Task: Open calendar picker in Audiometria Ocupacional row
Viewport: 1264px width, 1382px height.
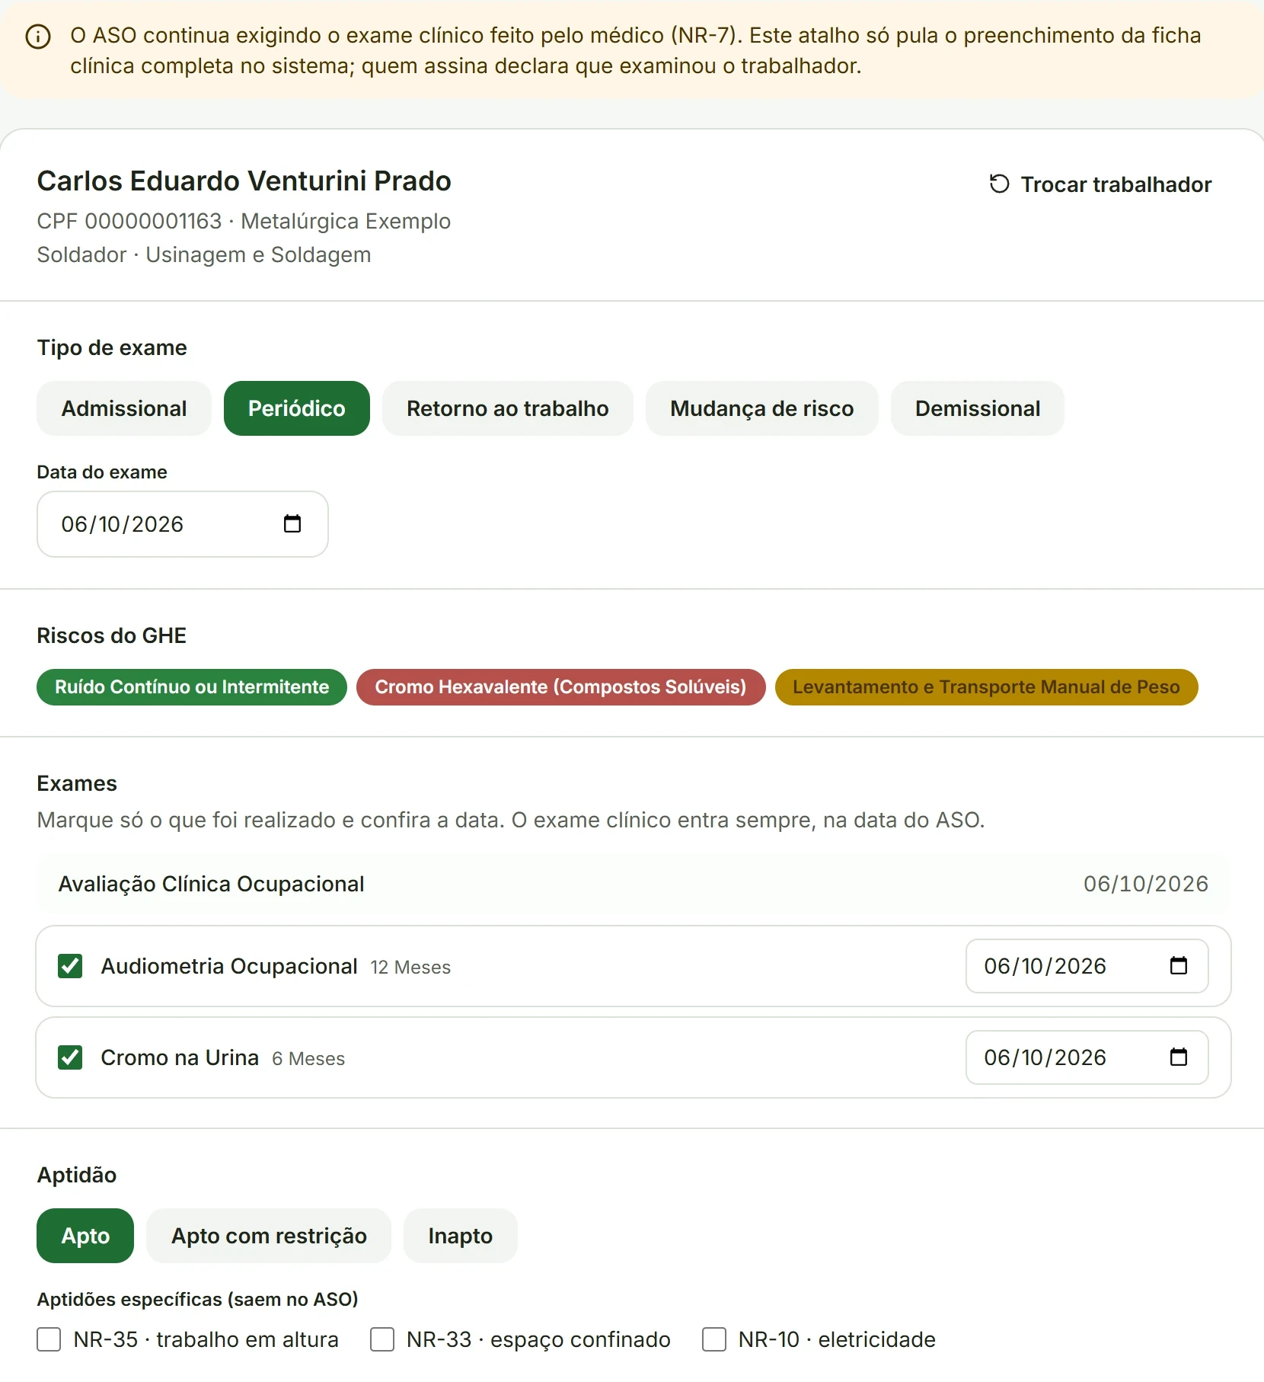Action: tap(1179, 966)
